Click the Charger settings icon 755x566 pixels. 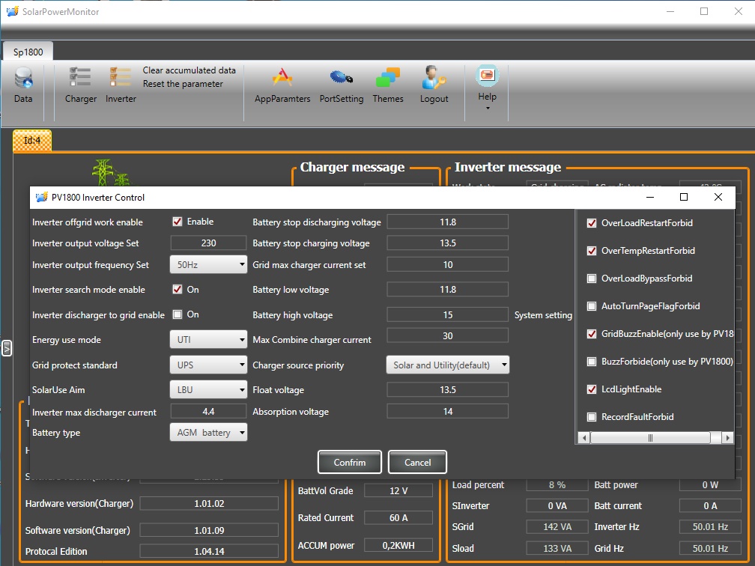tap(80, 78)
